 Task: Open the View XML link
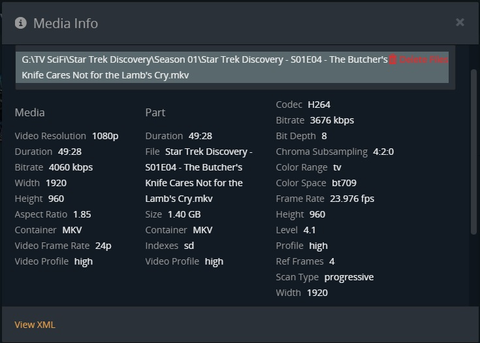coord(35,325)
